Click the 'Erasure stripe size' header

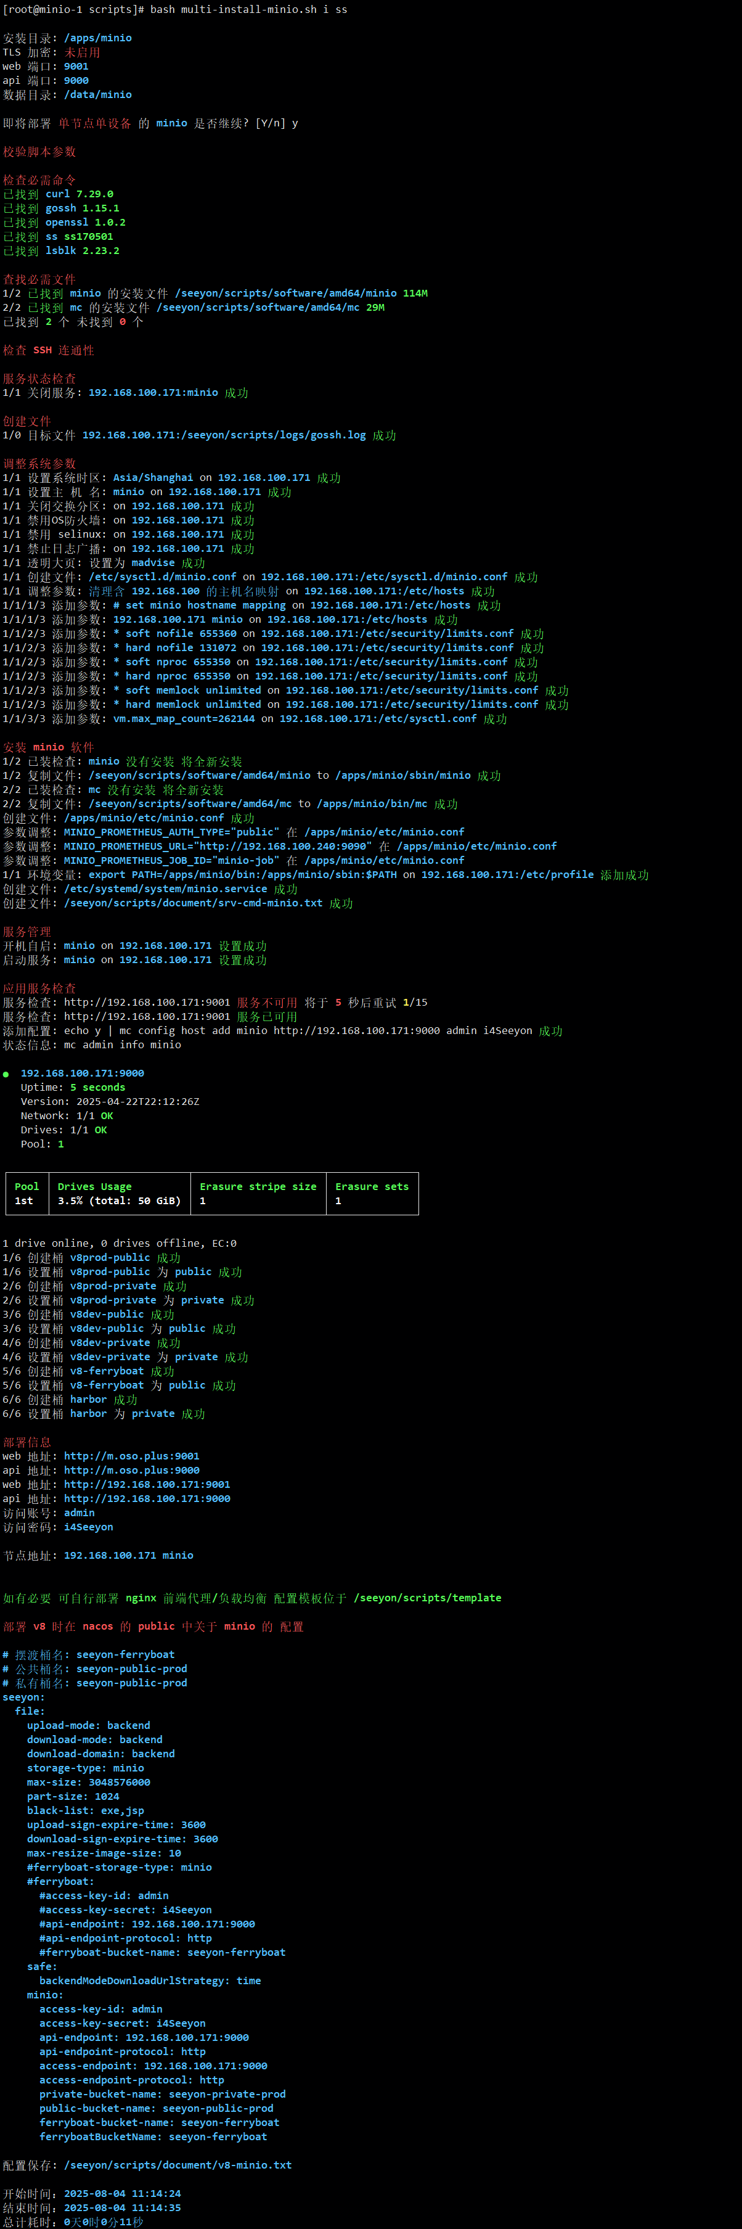[258, 1187]
